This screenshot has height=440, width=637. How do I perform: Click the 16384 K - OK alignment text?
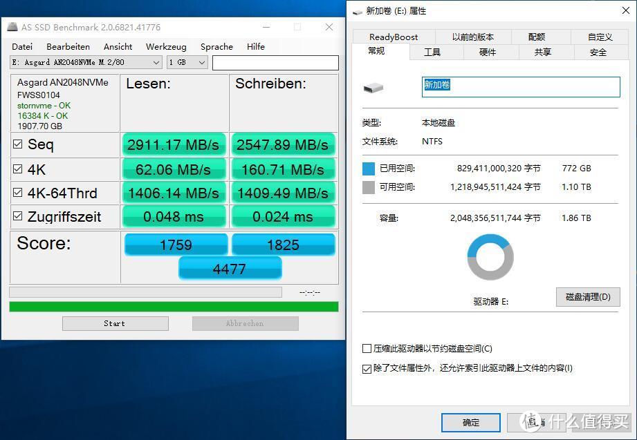(x=43, y=115)
